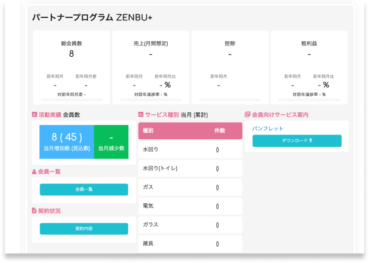
Task: Click the progress bar under 売上(月間想定)
Action: click(x=150, y=100)
